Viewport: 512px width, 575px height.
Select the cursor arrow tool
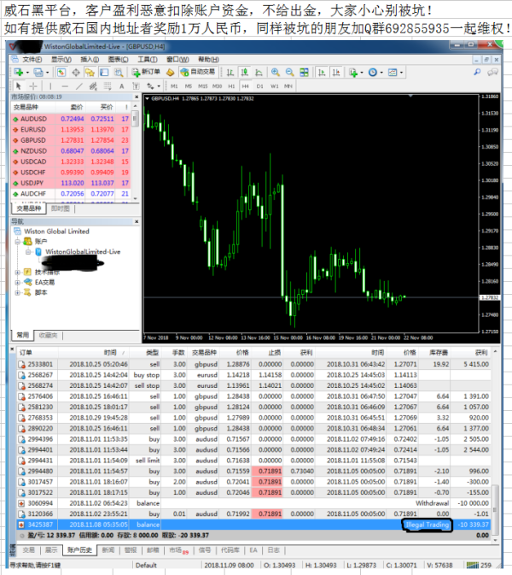[x=18, y=85]
